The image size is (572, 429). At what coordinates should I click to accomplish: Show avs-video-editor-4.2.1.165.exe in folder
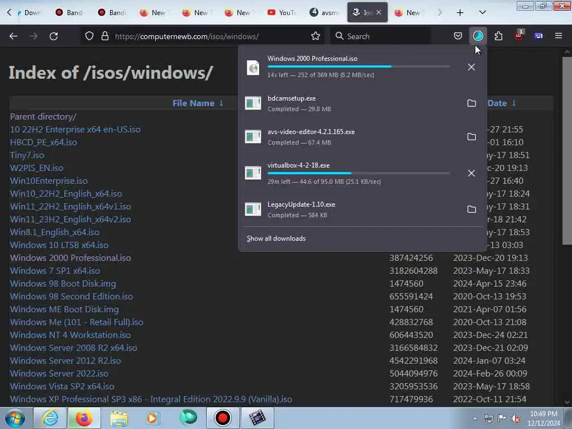click(x=471, y=137)
